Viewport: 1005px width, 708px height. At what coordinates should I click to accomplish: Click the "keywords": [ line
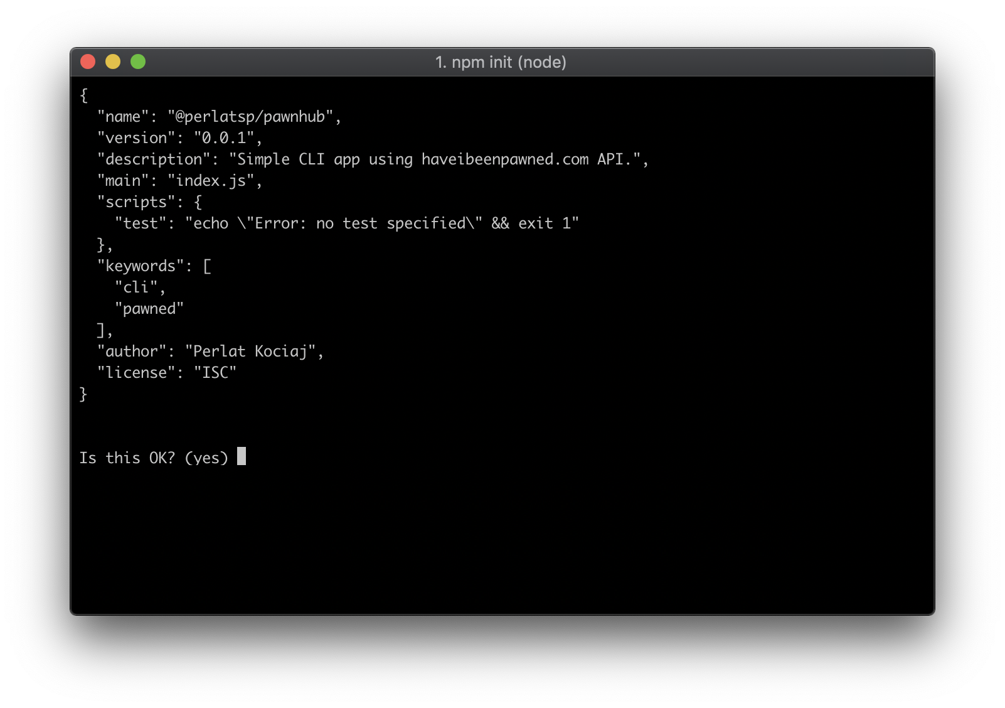[154, 266]
